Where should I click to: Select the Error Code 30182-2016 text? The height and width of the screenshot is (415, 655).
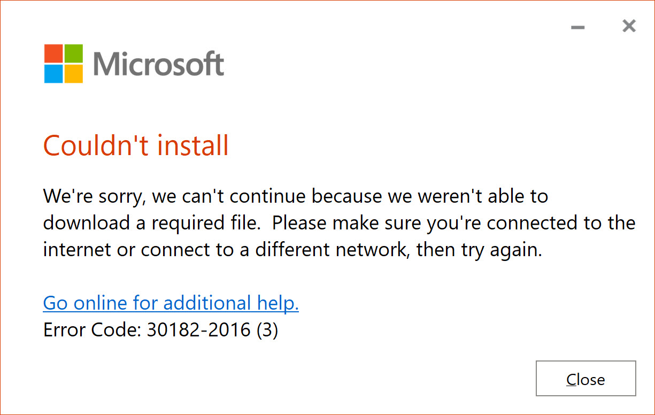point(160,329)
